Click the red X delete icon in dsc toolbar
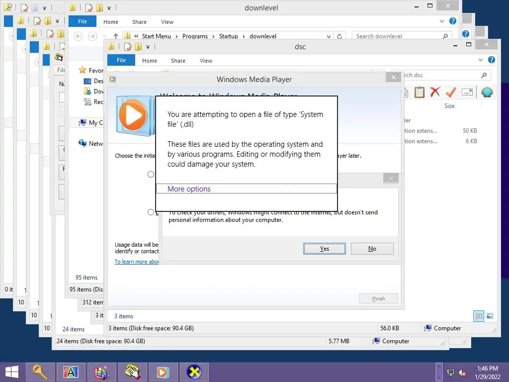The height and width of the screenshot is (382, 509). pyautogui.click(x=435, y=92)
